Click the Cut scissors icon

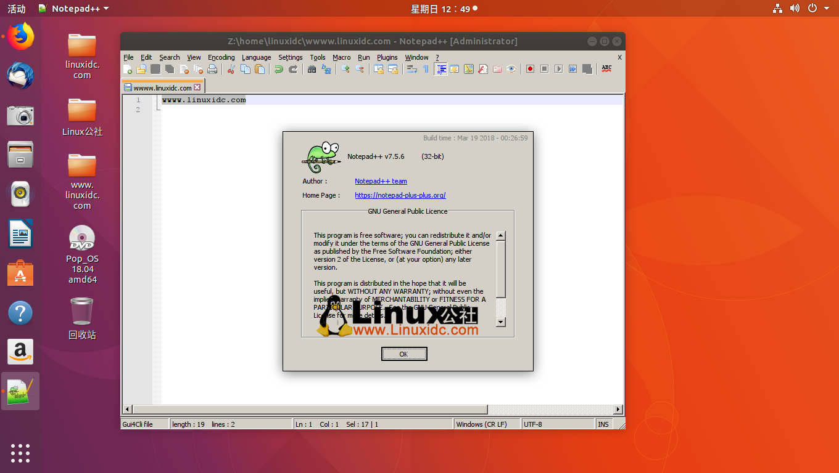point(231,69)
